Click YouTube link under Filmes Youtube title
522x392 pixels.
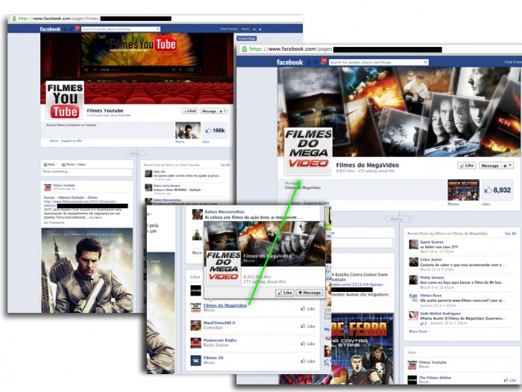(125, 115)
